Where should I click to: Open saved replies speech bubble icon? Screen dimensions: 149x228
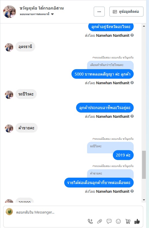tap(109, 221)
